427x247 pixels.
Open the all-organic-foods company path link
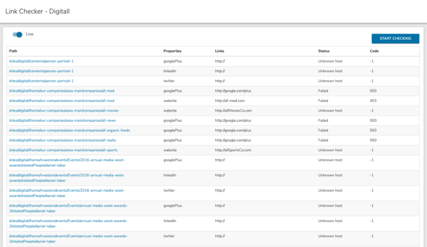click(69, 130)
